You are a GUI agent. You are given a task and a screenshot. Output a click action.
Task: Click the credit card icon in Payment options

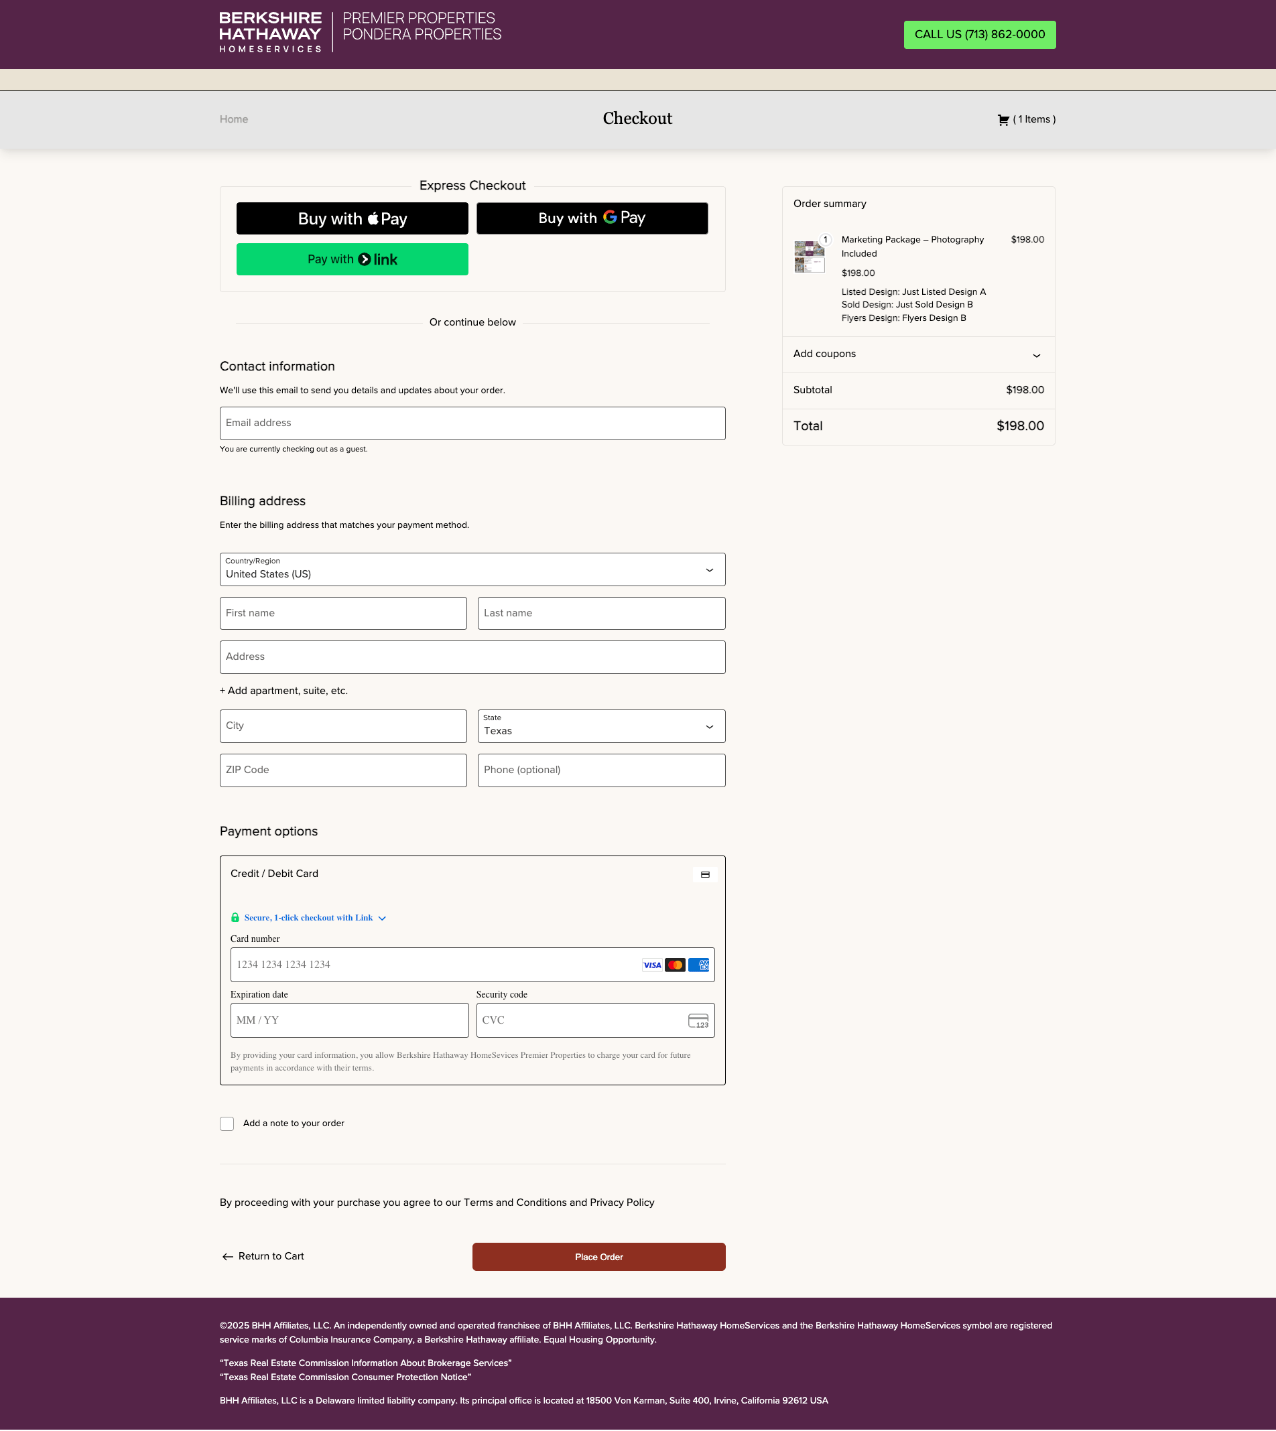pyautogui.click(x=704, y=874)
